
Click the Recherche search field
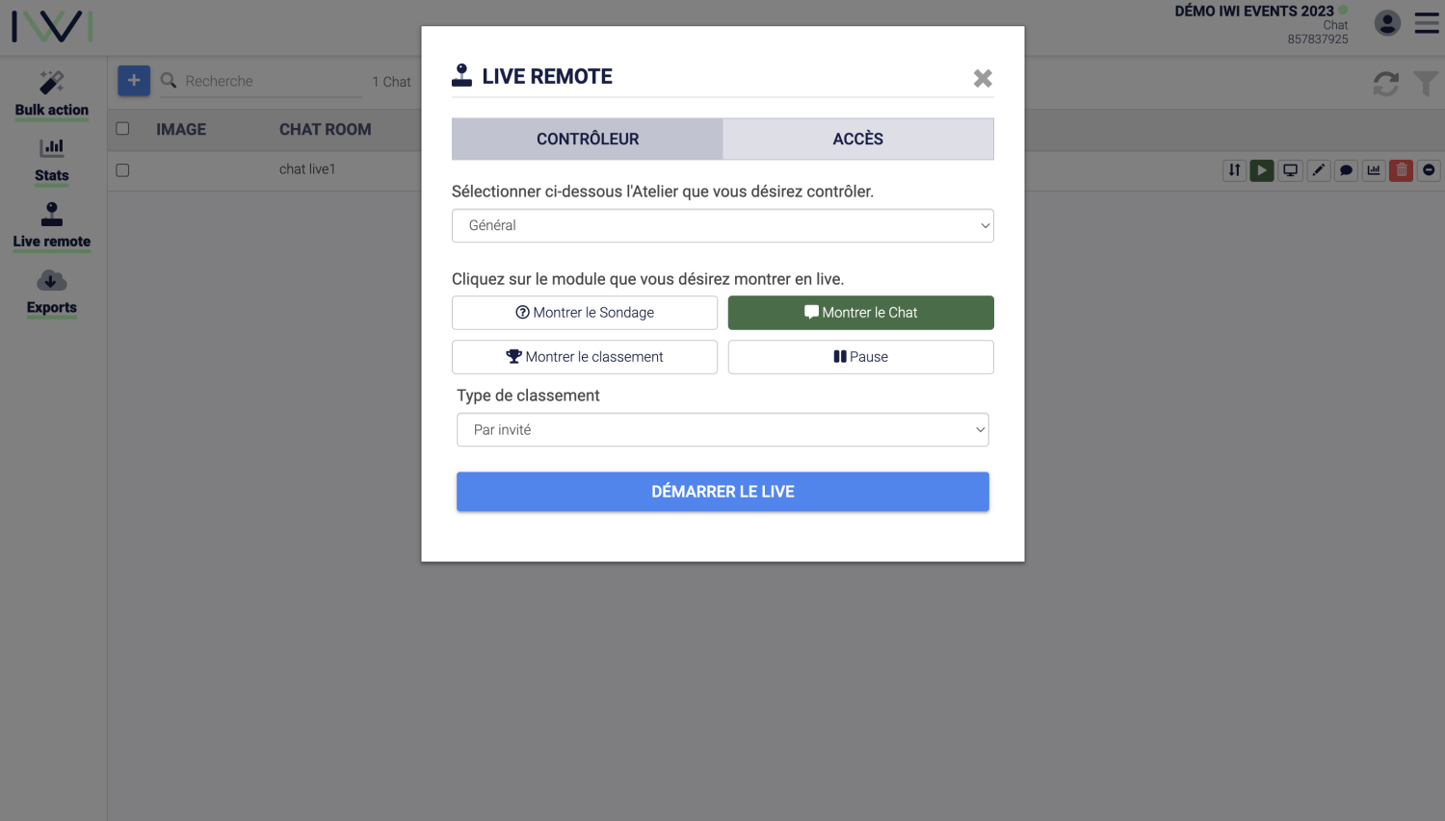(x=272, y=82)
